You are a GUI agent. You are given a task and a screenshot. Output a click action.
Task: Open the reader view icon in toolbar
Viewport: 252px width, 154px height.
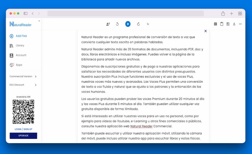(216, 24)
